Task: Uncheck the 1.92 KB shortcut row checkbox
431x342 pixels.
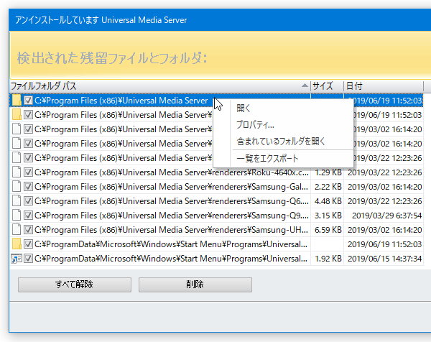Action: click(x=28, y=259)
